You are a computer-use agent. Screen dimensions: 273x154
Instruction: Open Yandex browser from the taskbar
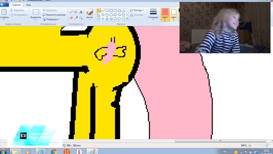pyautogui.click(x=79, y=151)
